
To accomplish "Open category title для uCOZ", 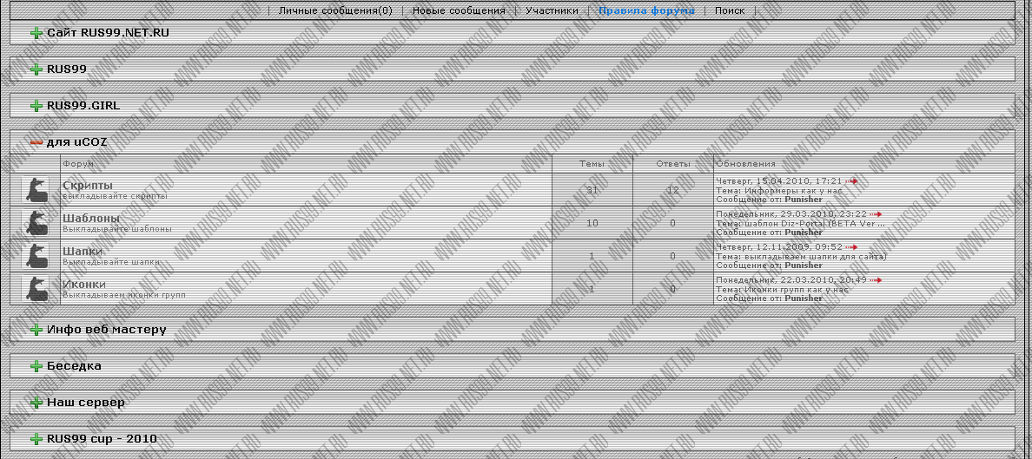I will point(77,142).
